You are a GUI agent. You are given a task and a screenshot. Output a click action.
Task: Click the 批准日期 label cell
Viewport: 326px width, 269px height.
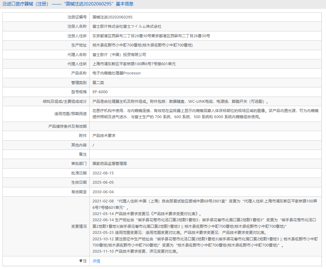(x=46, y=173)
